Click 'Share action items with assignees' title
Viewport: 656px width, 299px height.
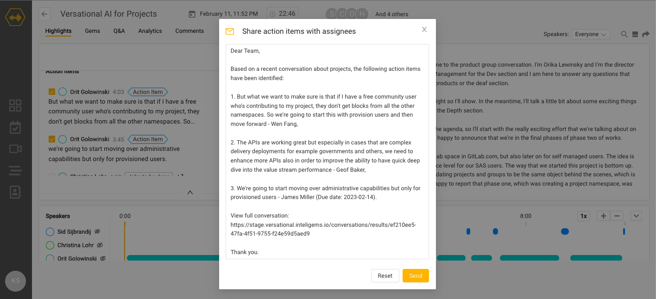299,31
